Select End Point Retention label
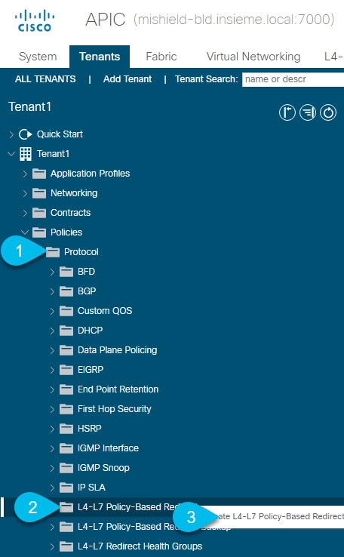The width and height of the screenshot is (344, 557). 118,389
